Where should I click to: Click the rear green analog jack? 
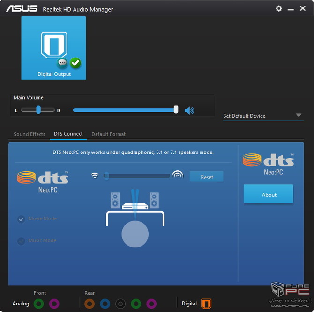point(136,304)
